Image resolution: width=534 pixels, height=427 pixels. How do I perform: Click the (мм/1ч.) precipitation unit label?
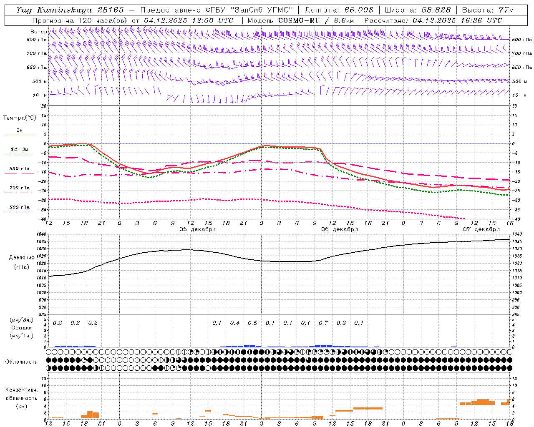[x=21, y=336]
